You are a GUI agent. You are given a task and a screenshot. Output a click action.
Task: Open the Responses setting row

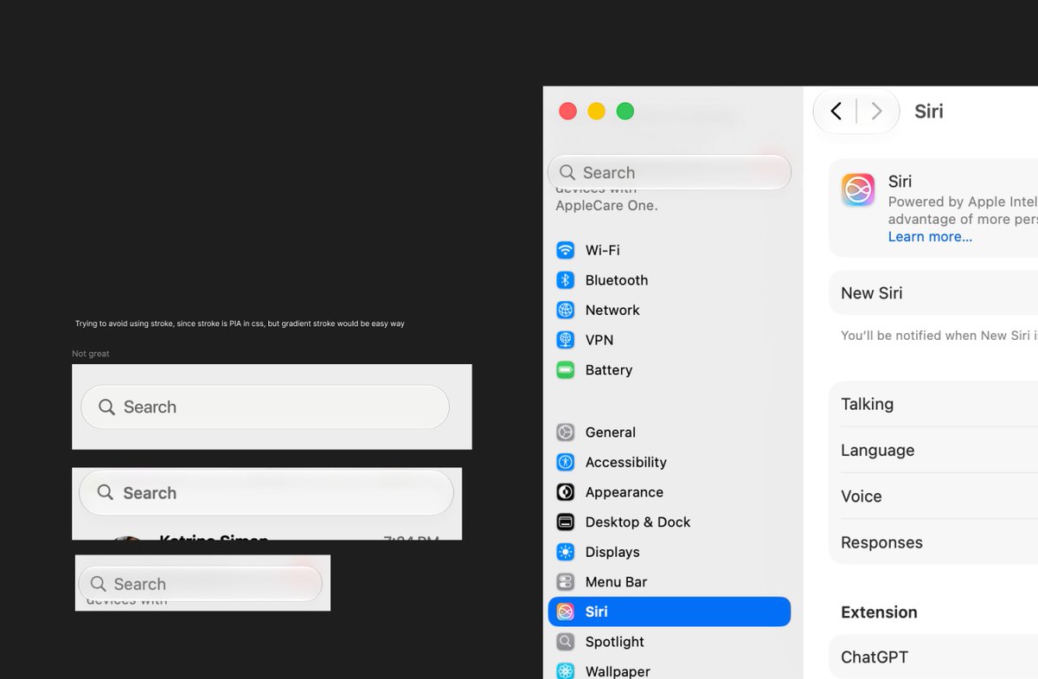pyautogui.click(x=933, y=542)
